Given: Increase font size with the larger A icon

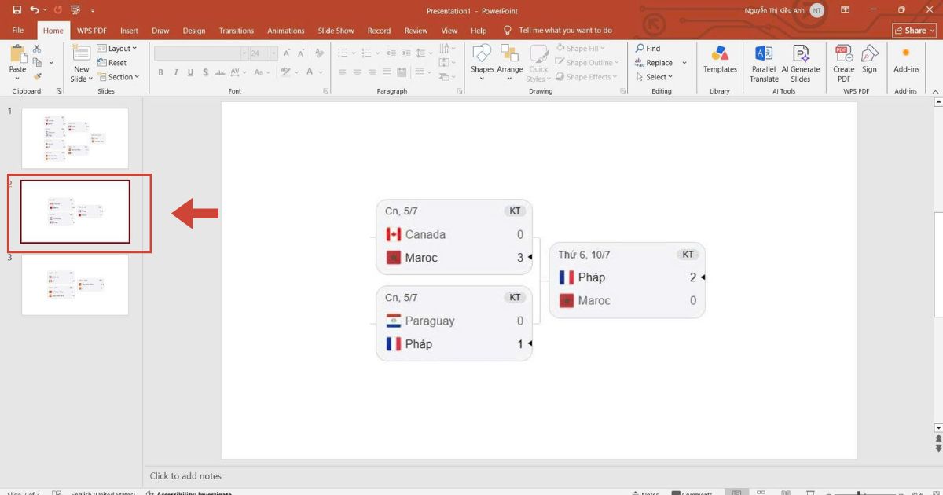Looking at the screenshot, I should (287, 53).
